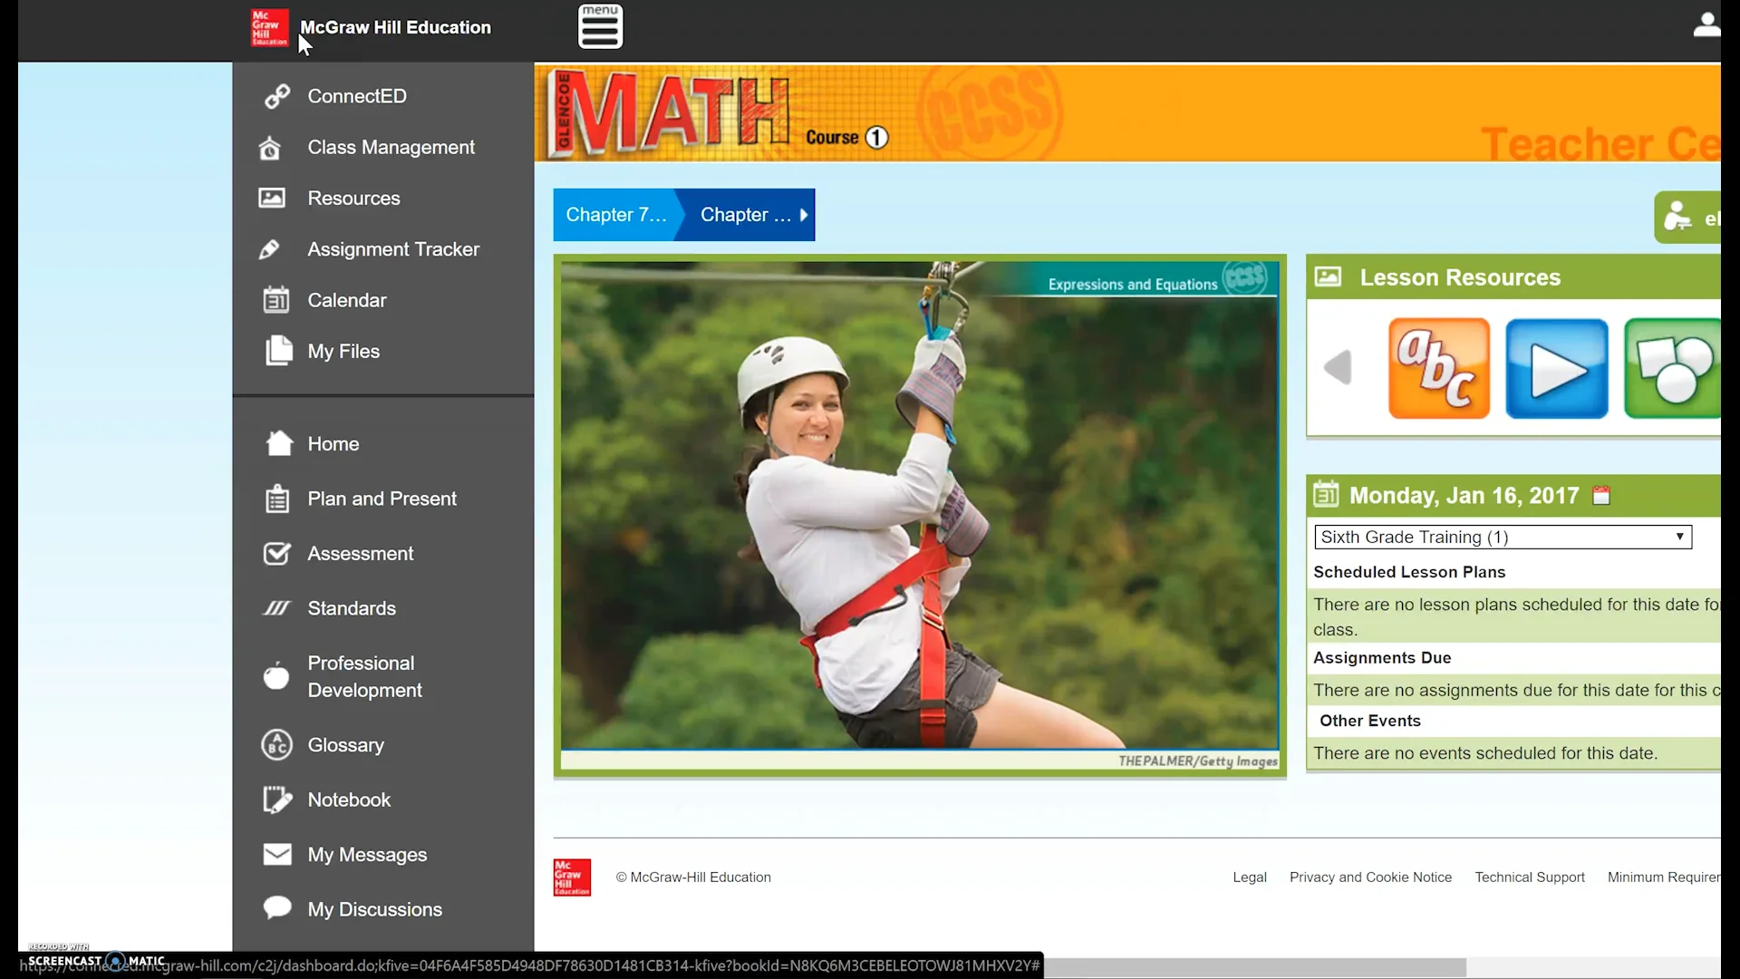Click the My Messages envelope icon
1740x979 pixels.
coord(277,855)
